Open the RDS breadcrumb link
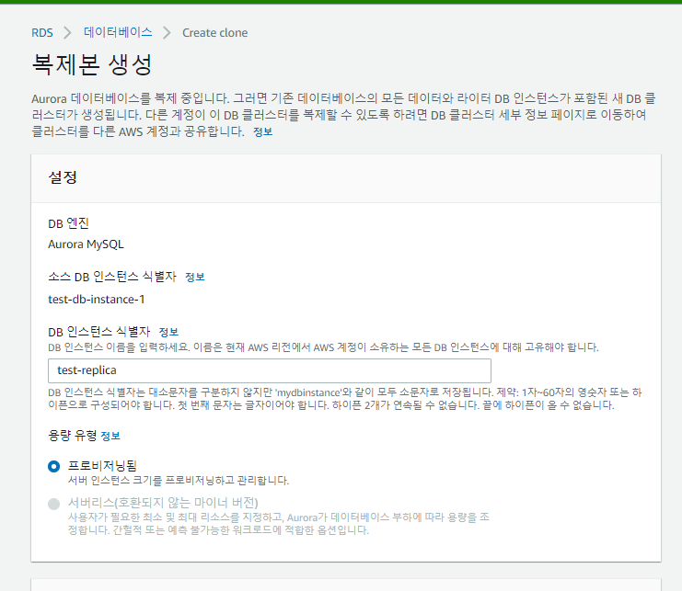The height and width of the screenshot is (591, 682). (x=41, y=32)
